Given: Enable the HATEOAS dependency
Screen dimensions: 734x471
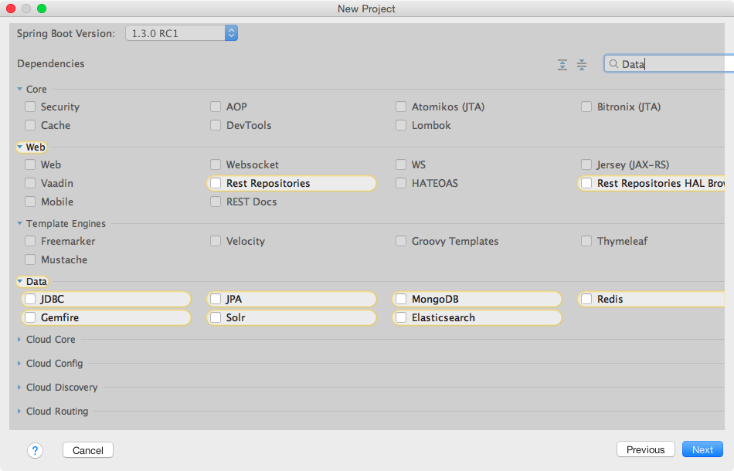Looking at the screenshot, I should coord(401,183).
